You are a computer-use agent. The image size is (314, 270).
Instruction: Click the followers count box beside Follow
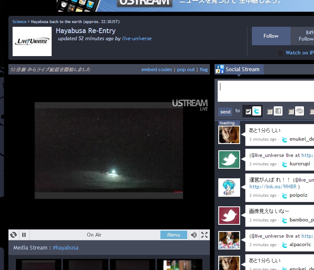pos(302,36)
